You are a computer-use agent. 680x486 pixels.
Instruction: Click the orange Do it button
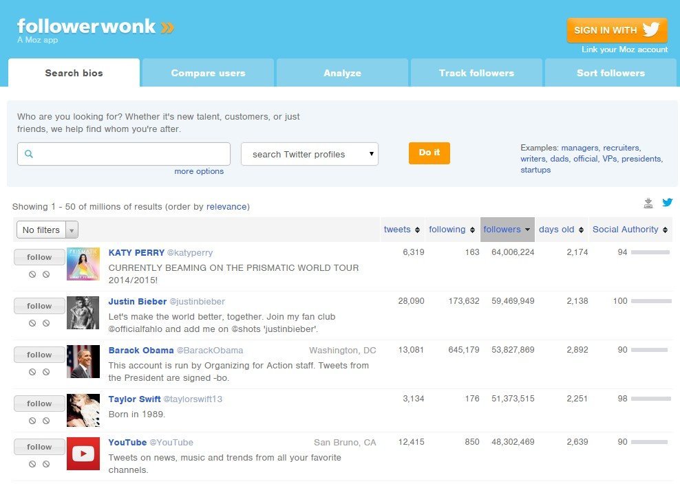[x=429, y=153]
